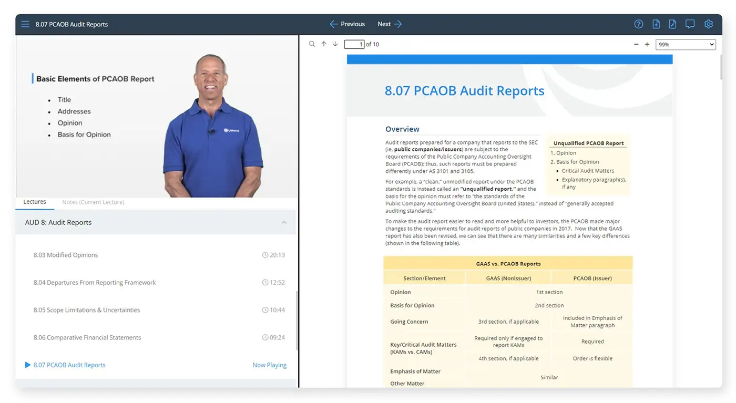The width and height of the screenshot is (736, 403).
Task: Play 8.05 Scope Limitations & Uncertainties lecture
Action: [87, 310]
